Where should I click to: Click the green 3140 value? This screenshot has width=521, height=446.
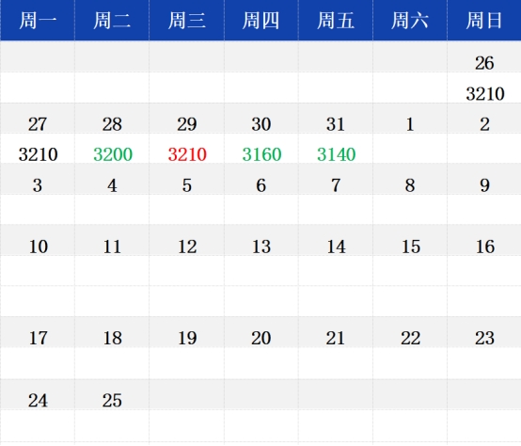[336, 154]
